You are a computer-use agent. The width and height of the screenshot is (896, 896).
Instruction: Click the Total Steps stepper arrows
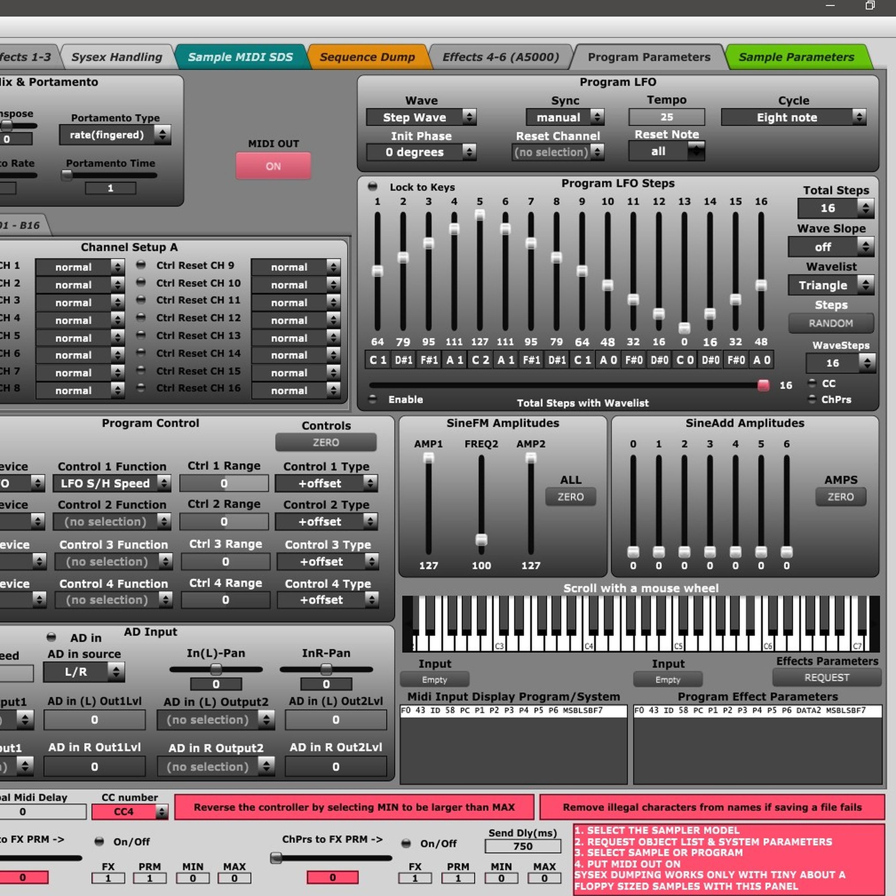point(866,208)
